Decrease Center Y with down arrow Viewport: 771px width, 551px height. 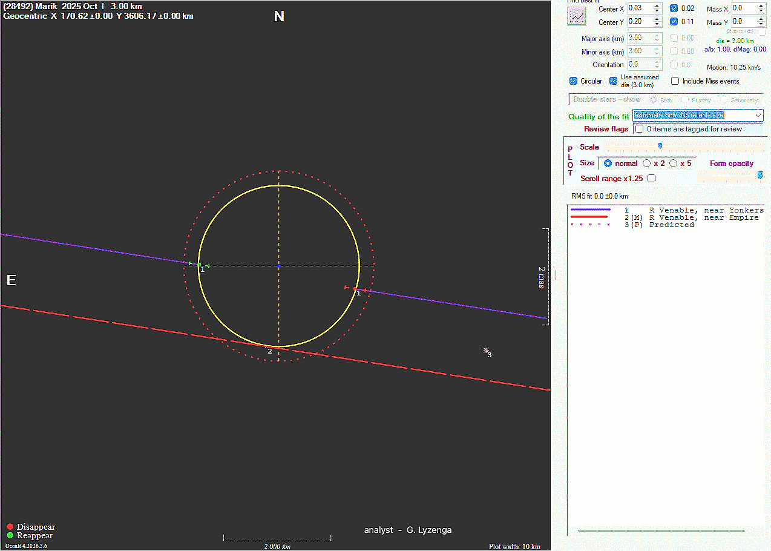pyautogui.click(x=657, y=24)
